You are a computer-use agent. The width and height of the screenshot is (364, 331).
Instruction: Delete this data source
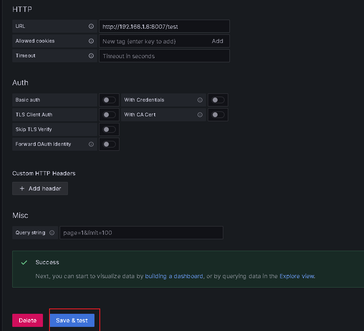27,320
